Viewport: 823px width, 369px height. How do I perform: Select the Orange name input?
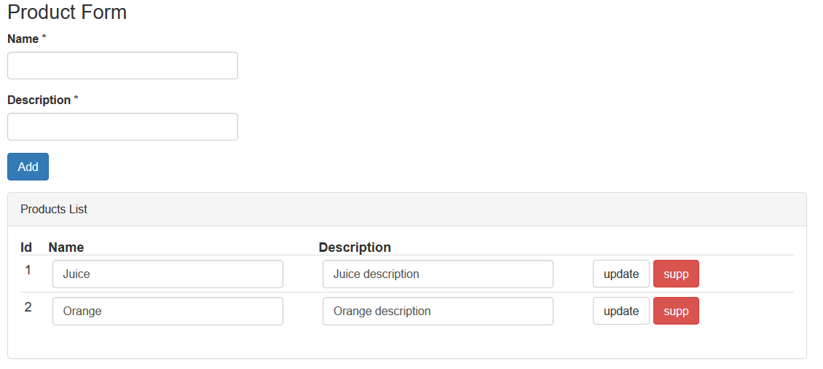(x=168, y=312)
